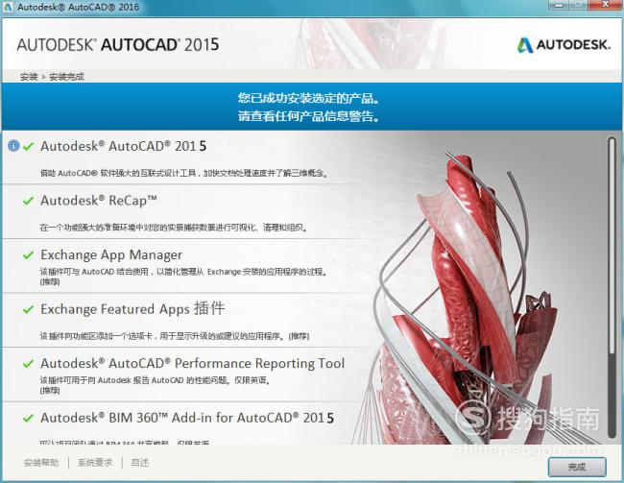624x483 pixels.
Task: Click the AUTODESK AUTOCAD 2015 header title
Action: [118, 44]
